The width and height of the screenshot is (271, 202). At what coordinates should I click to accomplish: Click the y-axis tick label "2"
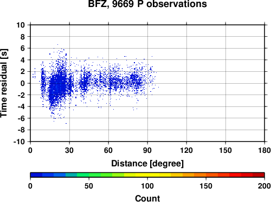pyautogui.click(x=23, y=72)
